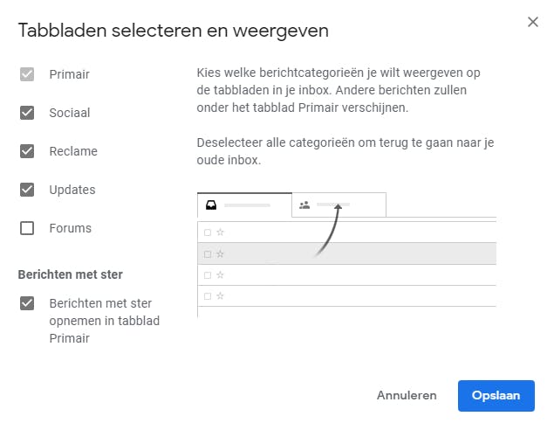
Task: Toggle Berichten met ster opnemen checkbox
Action: [27, 303]
